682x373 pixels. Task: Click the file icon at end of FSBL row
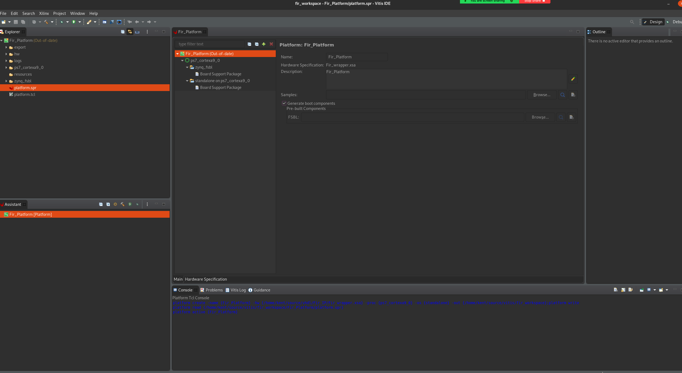click(x=571, y=117)
